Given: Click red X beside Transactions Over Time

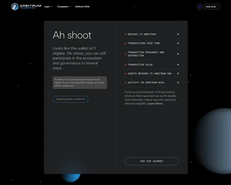Looking at the screenshot, I should click(125, 43).
